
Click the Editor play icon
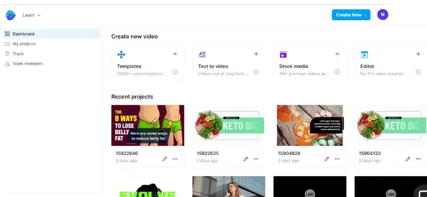[x=365, y=54]
